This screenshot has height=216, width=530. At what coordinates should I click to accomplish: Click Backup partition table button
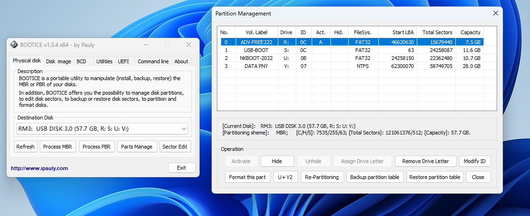375,177
